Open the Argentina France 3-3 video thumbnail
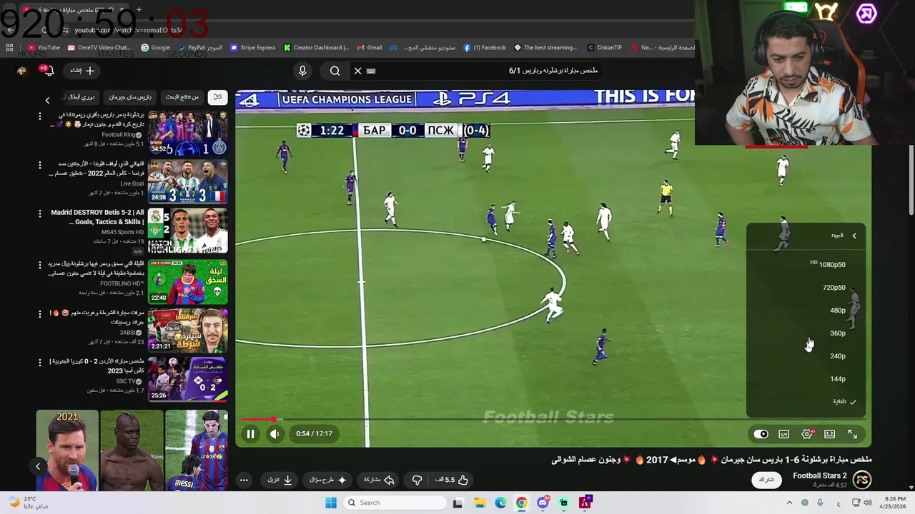Screen dimensions: 915x514 coord(188,181)
